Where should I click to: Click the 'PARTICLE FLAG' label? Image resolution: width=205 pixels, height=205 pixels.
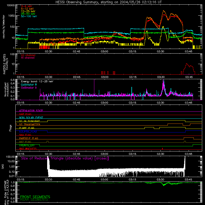pyautogui.click(x=29, y=138)
